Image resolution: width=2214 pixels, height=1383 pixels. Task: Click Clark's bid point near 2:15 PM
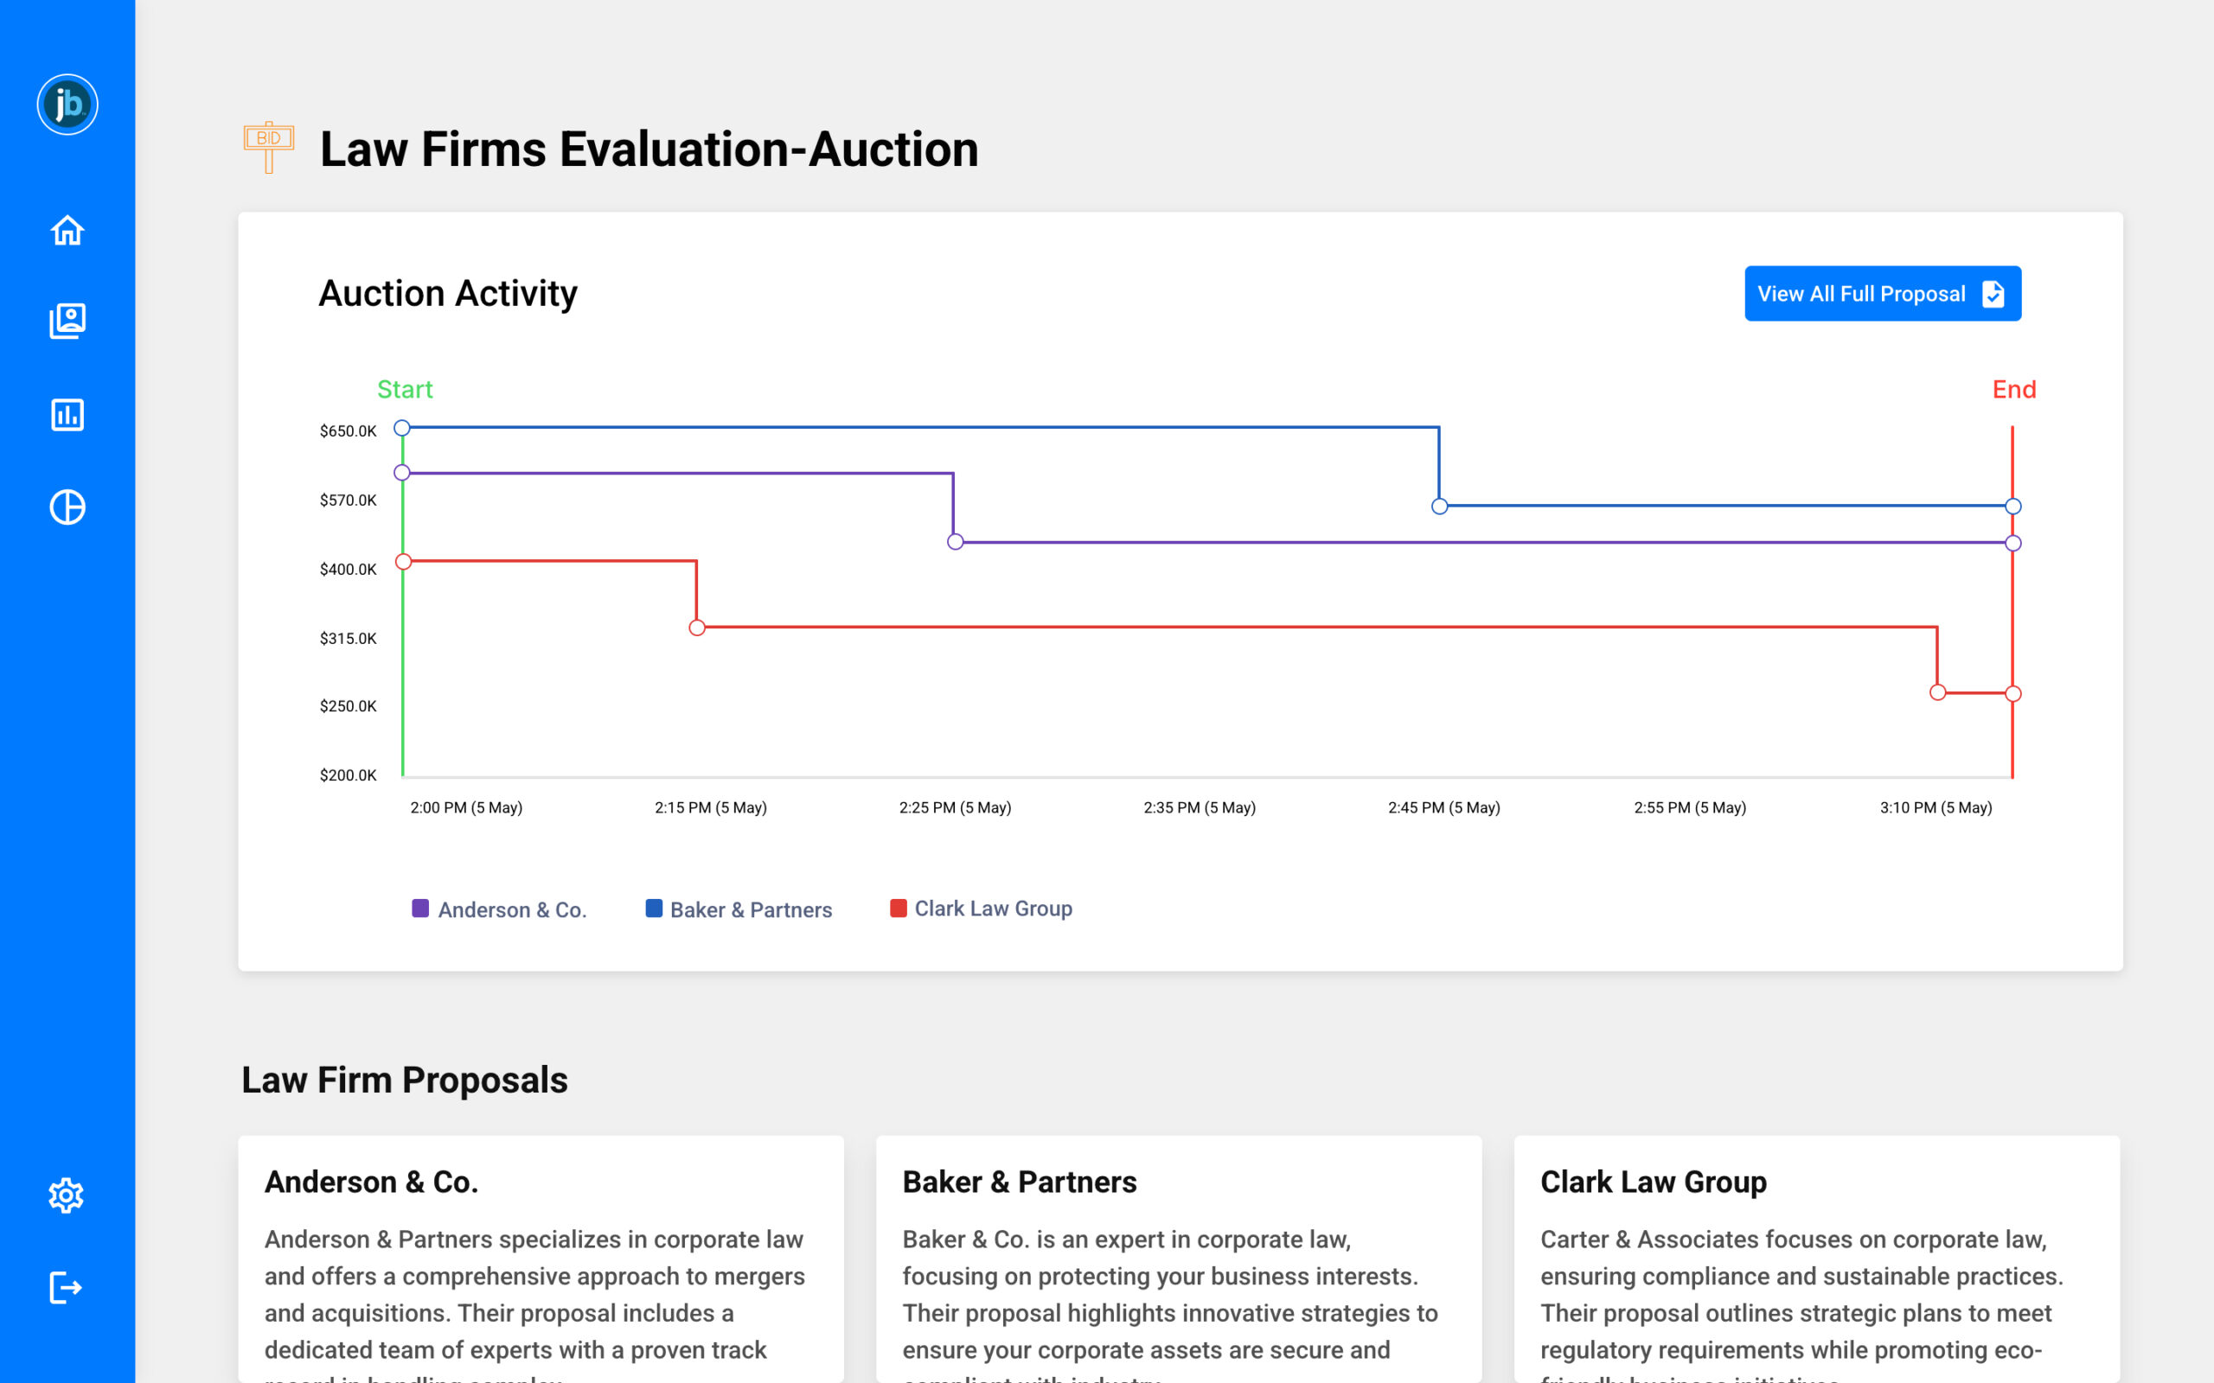(697, 628)
